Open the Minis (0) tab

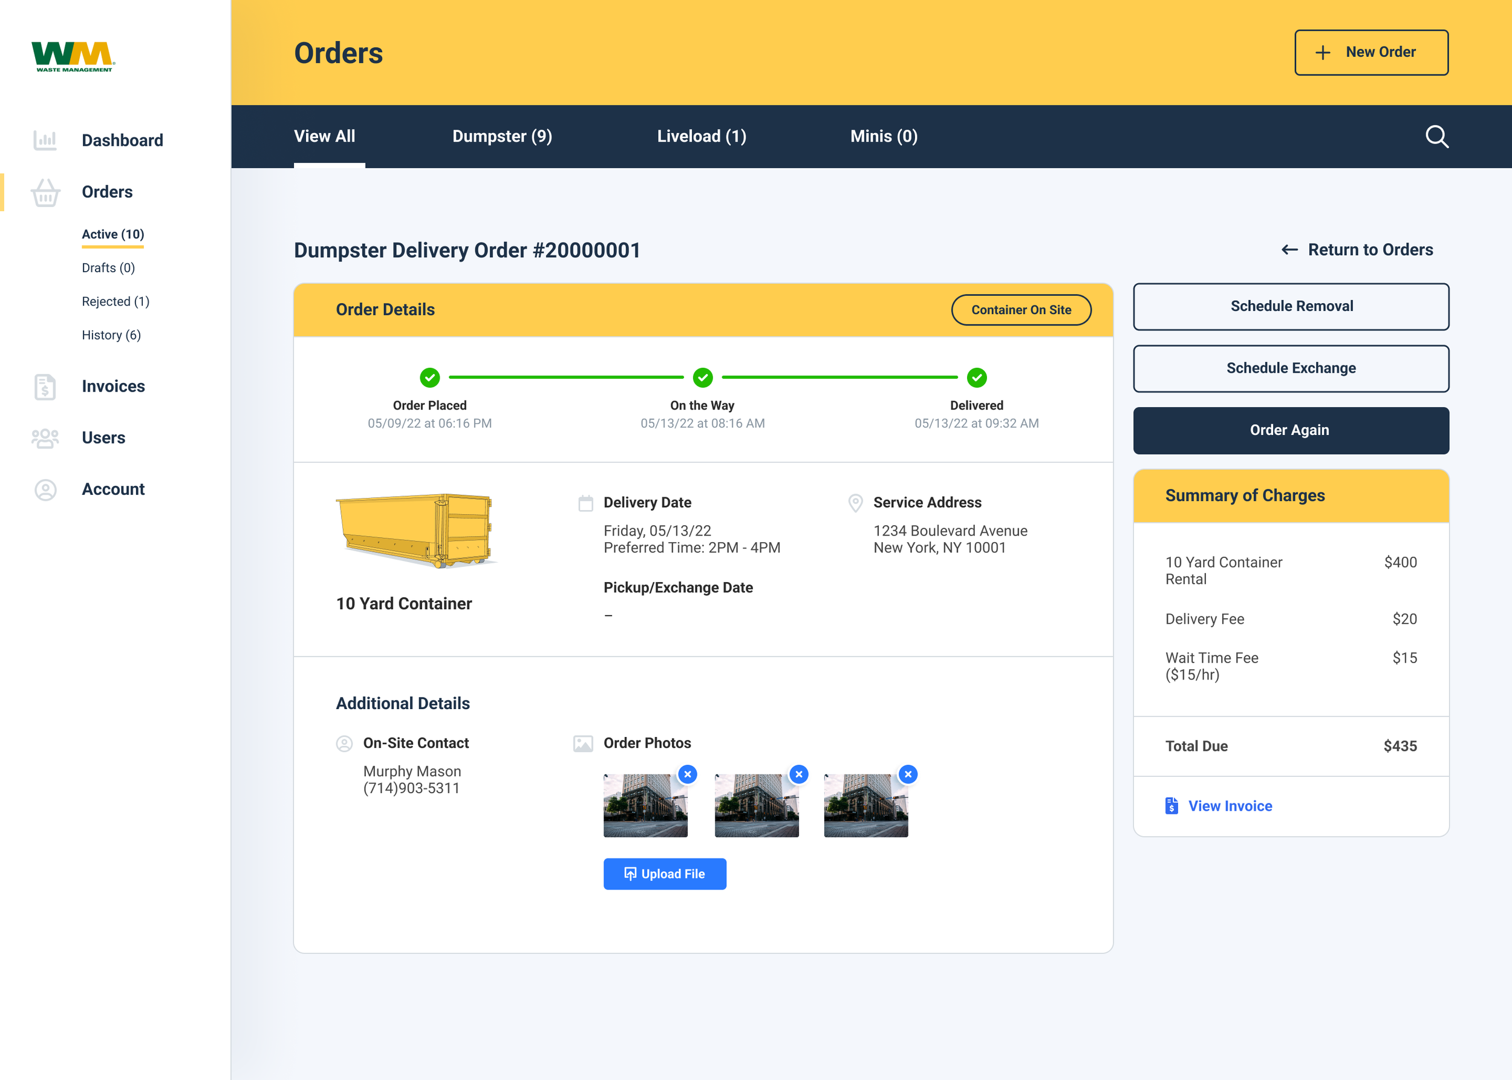click(883, 136)
